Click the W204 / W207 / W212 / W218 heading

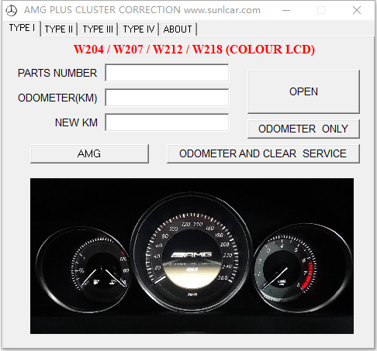click(194, 50)
